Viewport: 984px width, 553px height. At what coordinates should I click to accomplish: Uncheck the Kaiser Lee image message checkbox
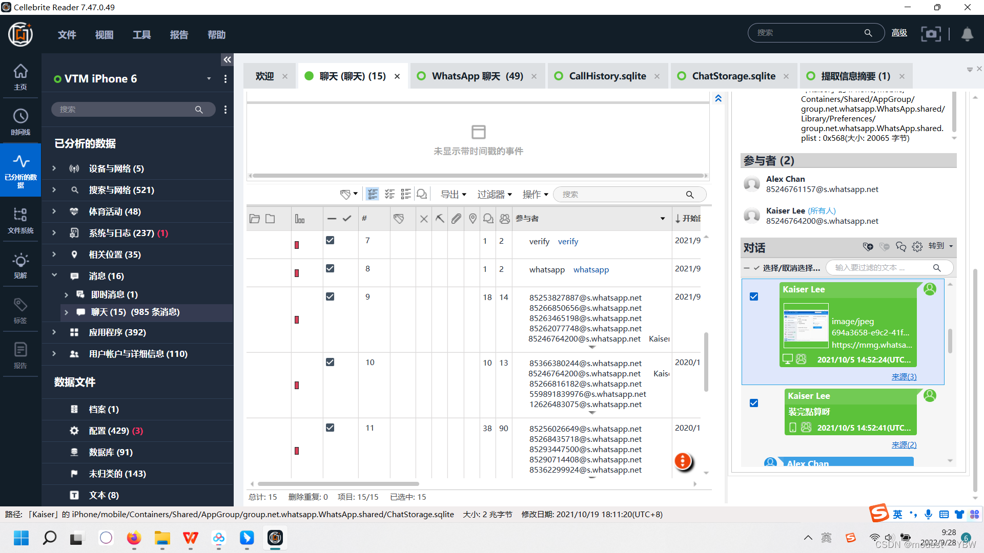(754, 296)
